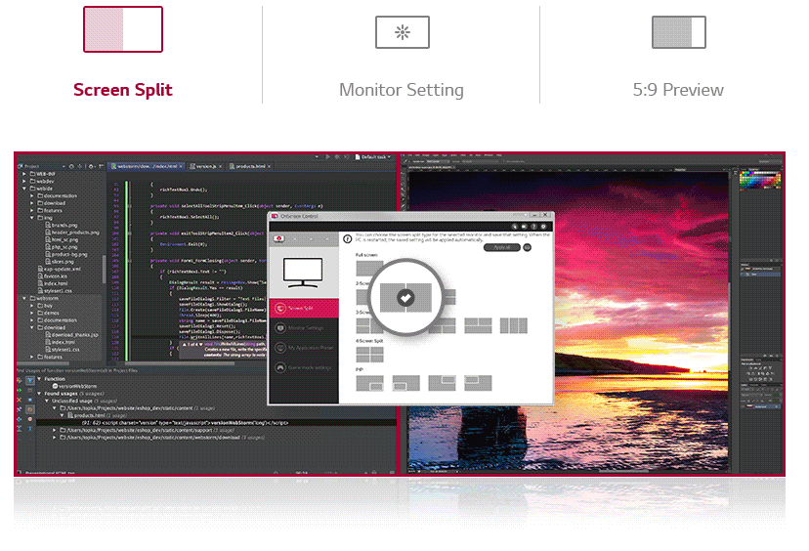Screen dimensions: 809x551
Task: Switch to the products.html editor tab
Action: (250, 166)
